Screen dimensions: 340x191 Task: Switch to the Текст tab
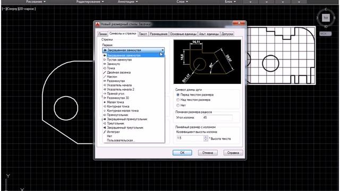(x=143, y=34)
